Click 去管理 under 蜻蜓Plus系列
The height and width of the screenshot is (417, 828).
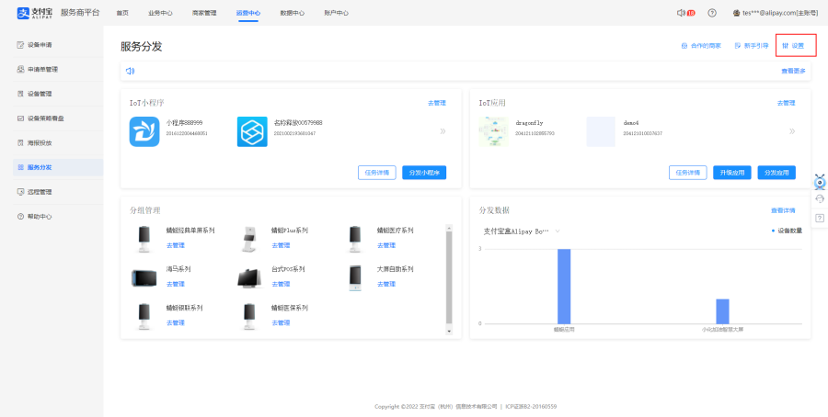[281, 245]
